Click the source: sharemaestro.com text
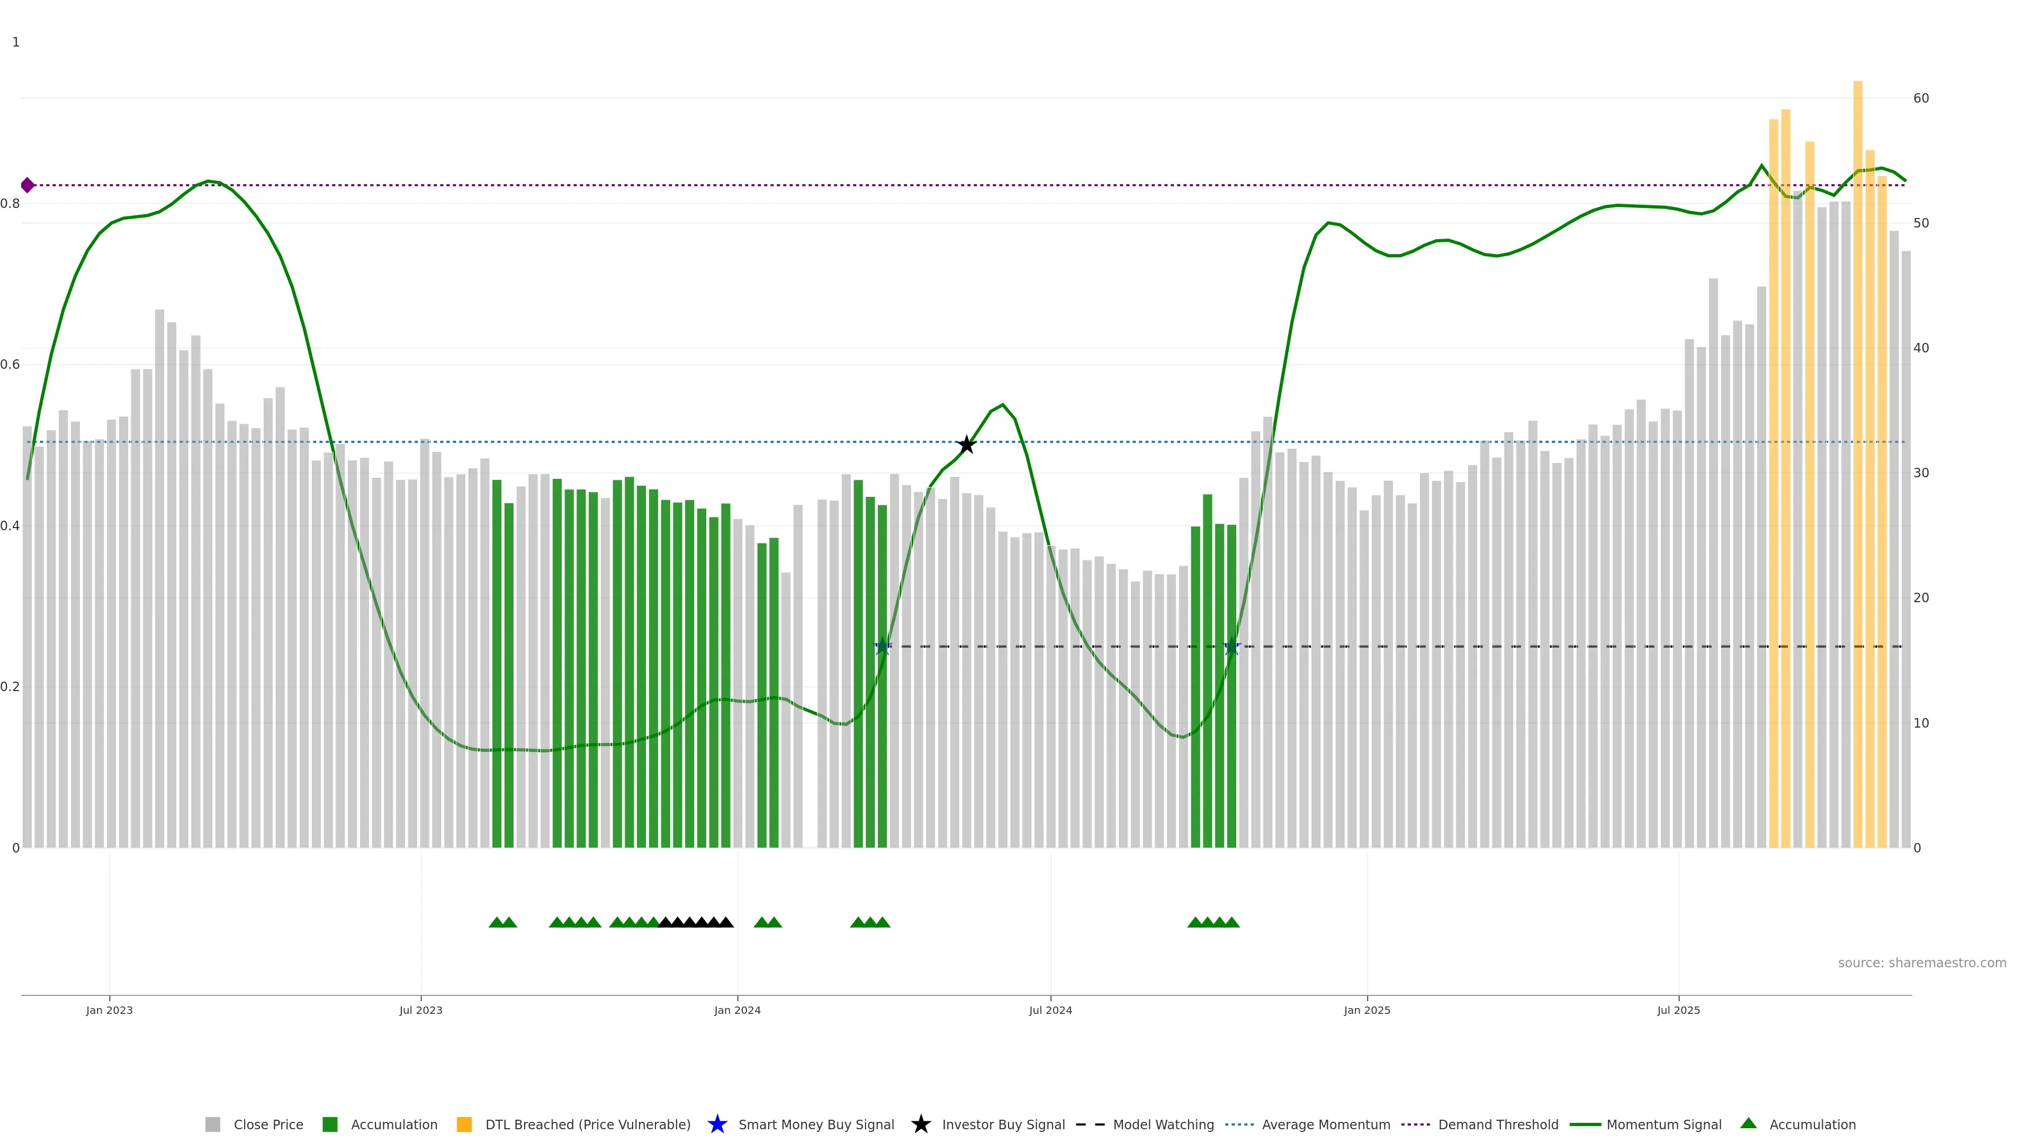Viewport: 2033px width, 1143px height. pyautogui.click(x=1922, y=963)
